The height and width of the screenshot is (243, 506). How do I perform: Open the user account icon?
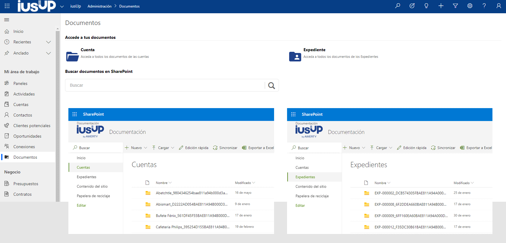pyautogui.click(x=499, y=6)
